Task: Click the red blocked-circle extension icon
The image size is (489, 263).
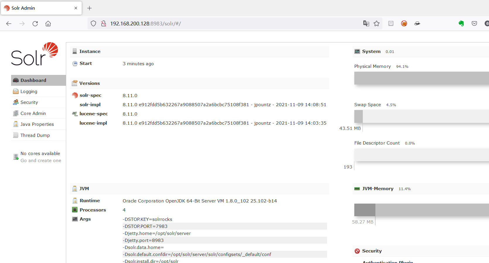Action: pos(404,24)
